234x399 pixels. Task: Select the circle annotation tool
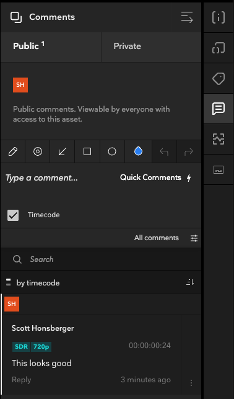click(112, 151)
